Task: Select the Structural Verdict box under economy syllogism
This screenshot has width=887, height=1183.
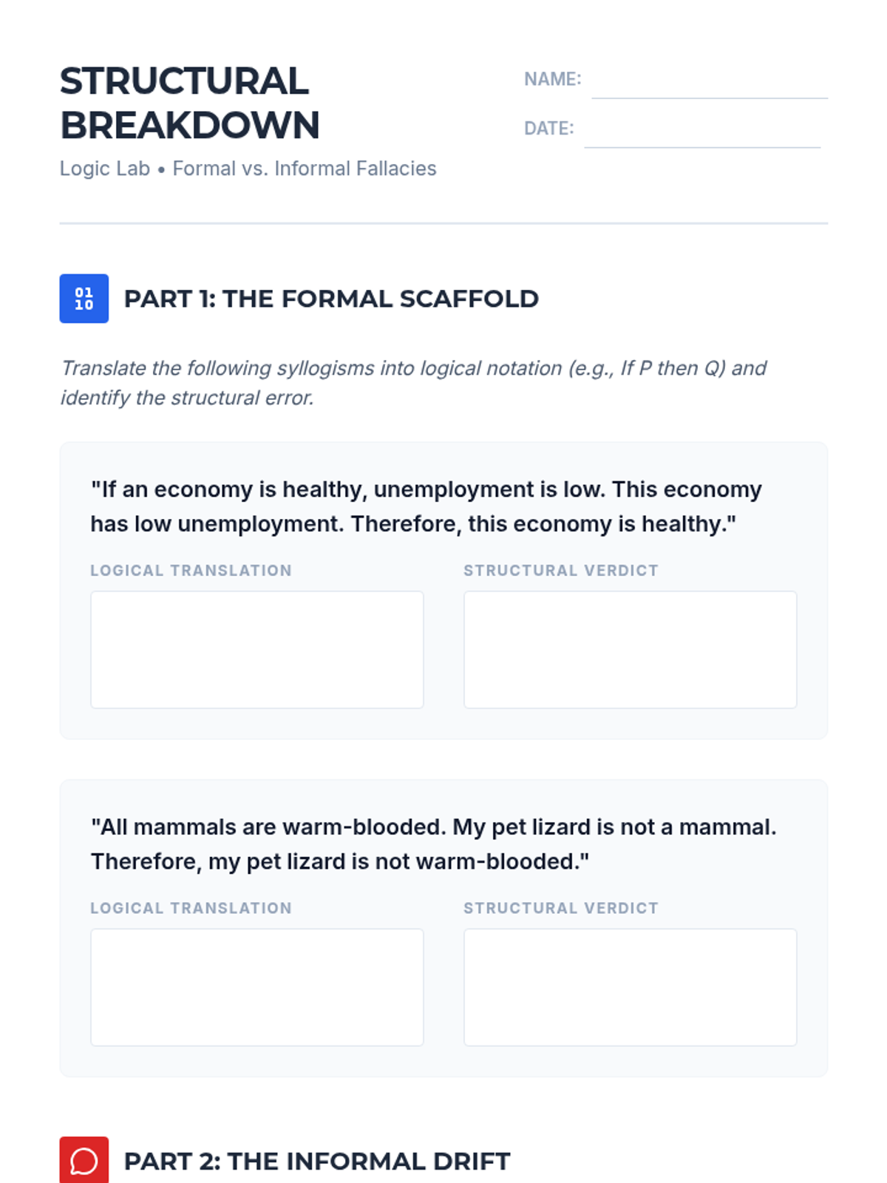Action: (631, 650)
